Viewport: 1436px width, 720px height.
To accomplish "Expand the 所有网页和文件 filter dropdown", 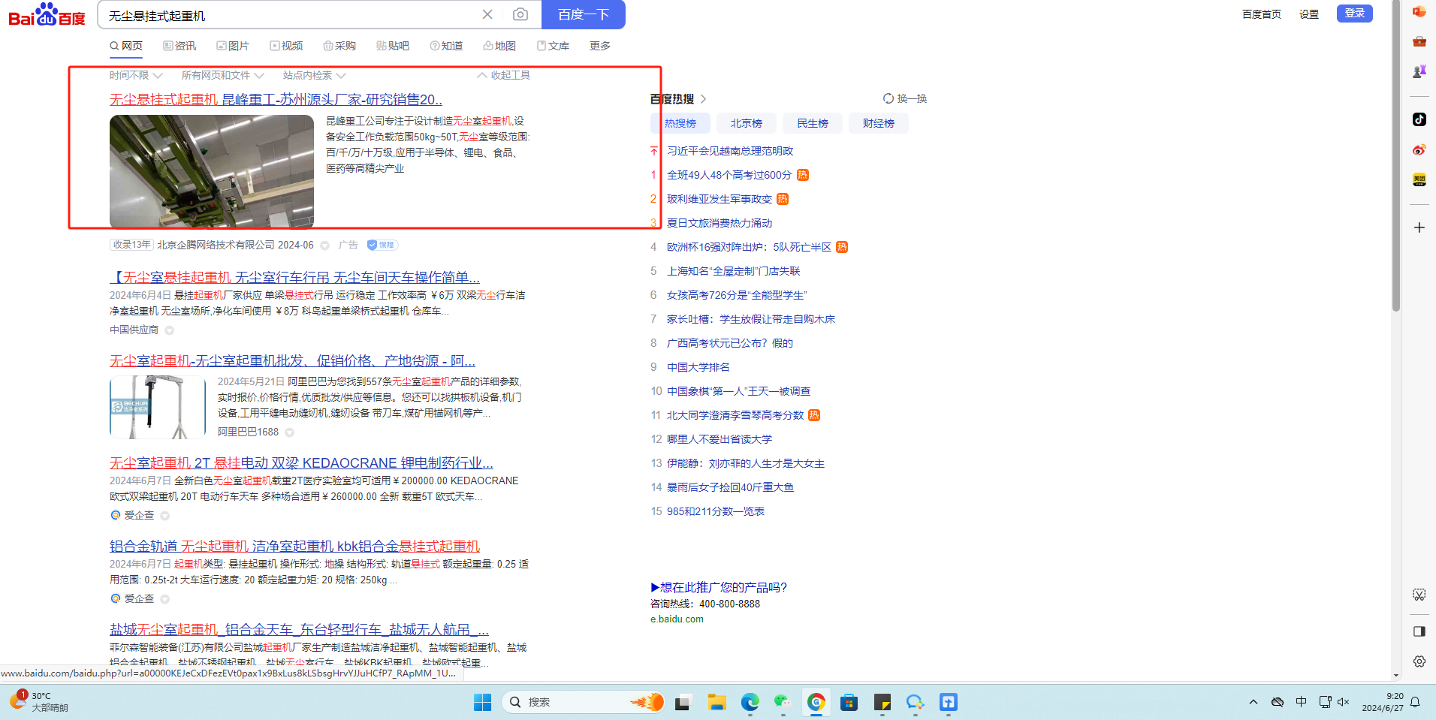I will pos(222,75).
